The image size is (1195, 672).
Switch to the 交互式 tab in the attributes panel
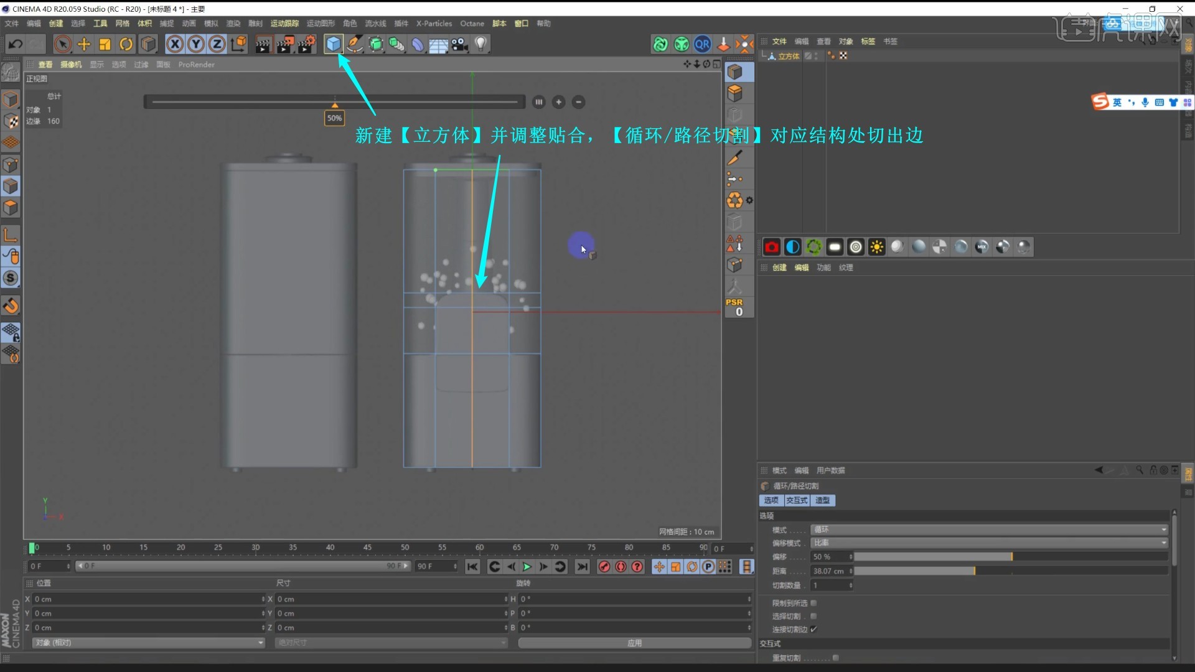[x=797, y=500]
